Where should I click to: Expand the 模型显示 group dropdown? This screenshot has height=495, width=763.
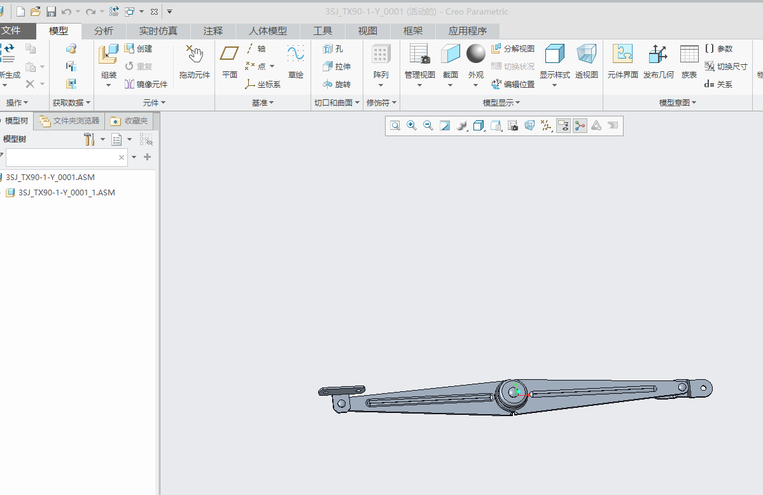501,102
